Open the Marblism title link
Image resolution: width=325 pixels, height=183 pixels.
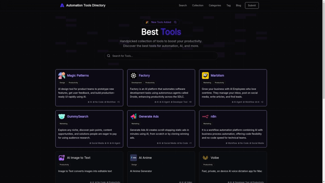click(217, 75)
